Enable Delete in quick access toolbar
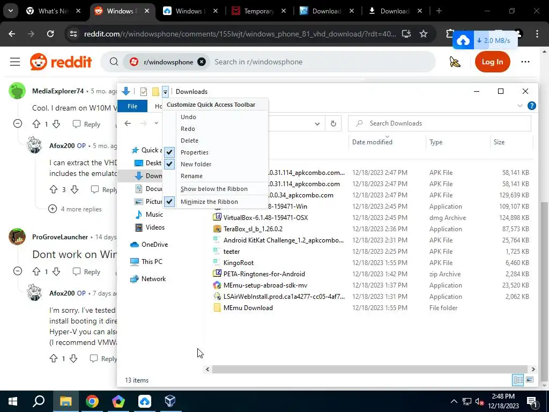Screen dimensions: 549x412 coord(216,141)
